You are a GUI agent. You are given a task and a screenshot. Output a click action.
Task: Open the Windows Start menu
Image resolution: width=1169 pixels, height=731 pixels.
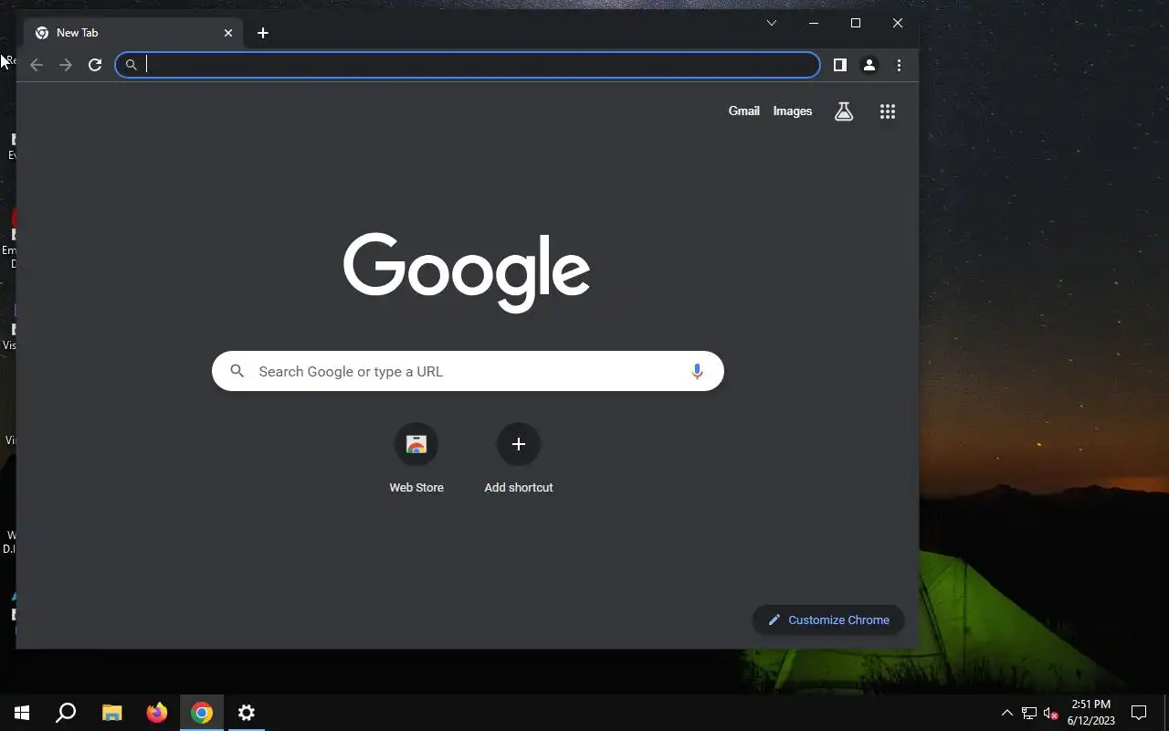point(22,713)
